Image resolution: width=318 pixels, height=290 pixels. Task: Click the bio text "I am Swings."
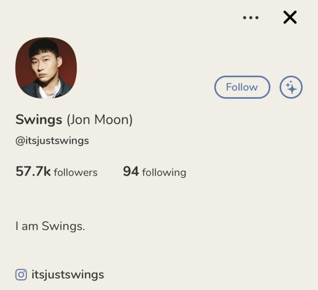pyautogui.click(x=50, y=226)
